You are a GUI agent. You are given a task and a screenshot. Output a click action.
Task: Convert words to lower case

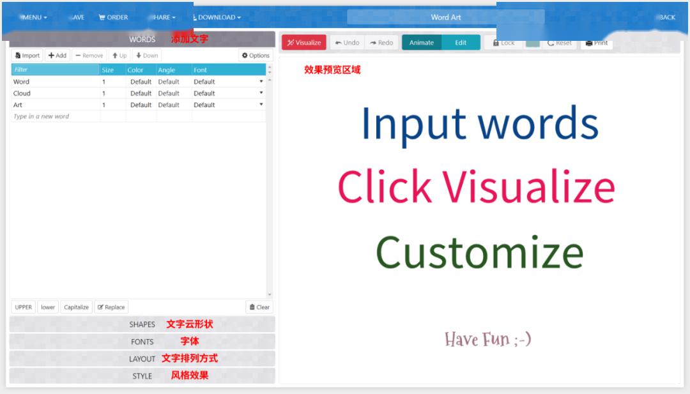(x=48, y=307)
